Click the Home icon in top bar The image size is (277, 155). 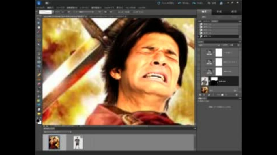221,3
